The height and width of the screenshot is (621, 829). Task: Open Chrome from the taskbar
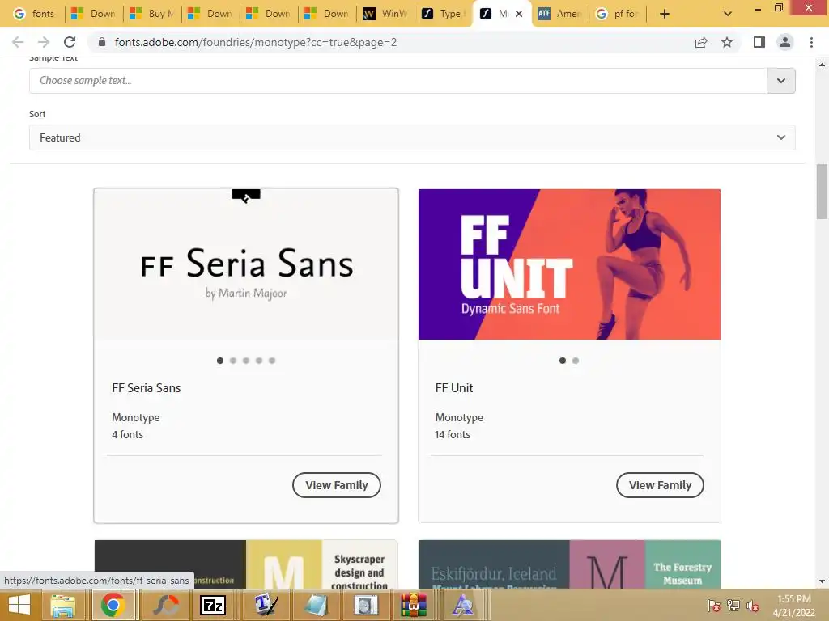click(113, 605)
